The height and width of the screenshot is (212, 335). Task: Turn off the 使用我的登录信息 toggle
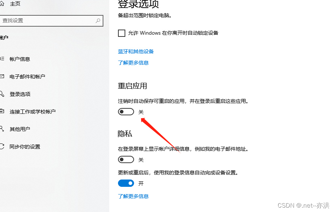coord(126,183)
